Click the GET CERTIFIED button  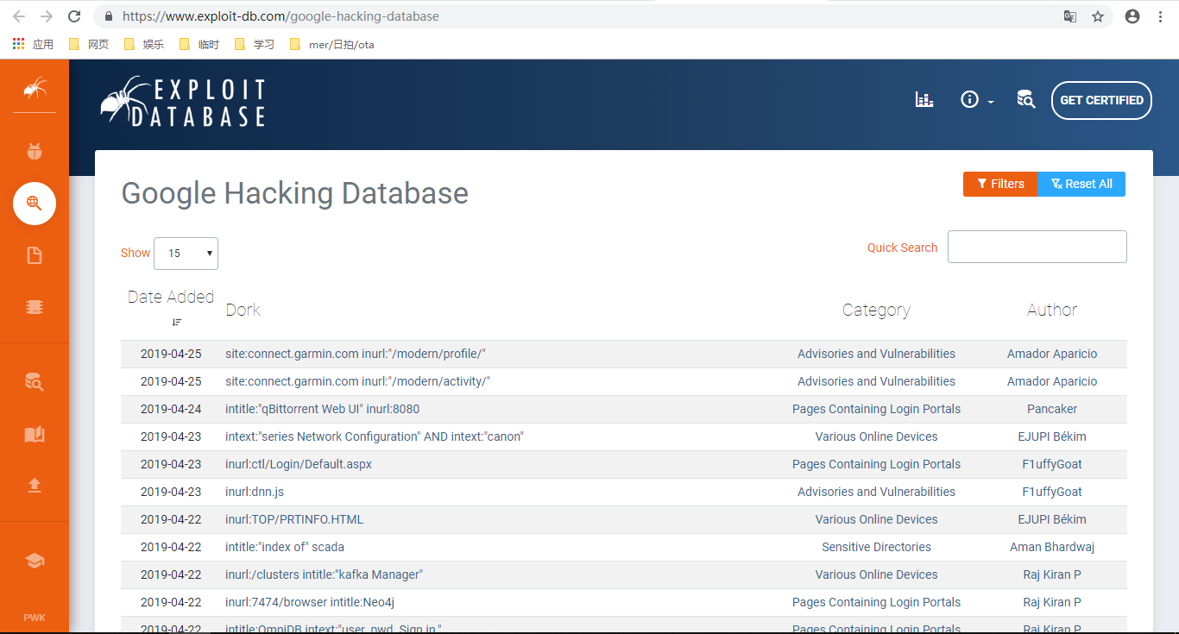pyautogui.click(x=1101, y=100)
